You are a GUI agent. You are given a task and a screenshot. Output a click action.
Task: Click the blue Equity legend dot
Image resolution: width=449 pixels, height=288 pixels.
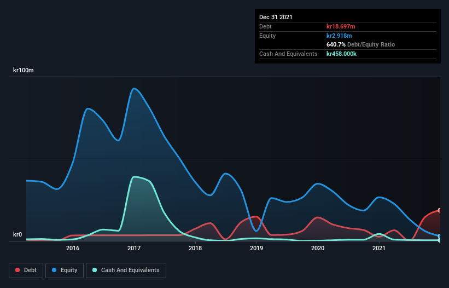tap(54, 270)
